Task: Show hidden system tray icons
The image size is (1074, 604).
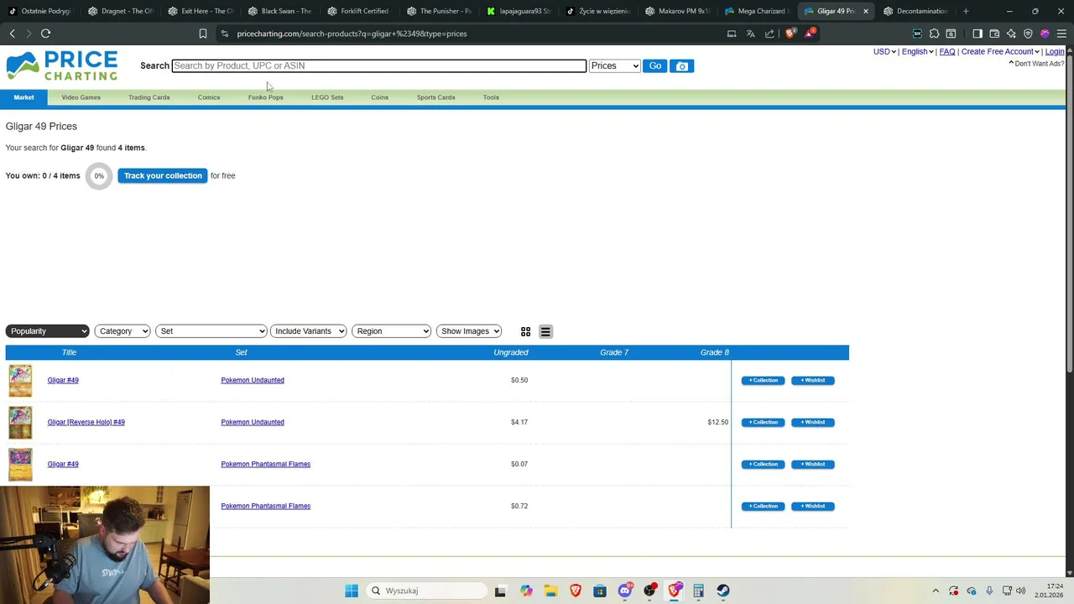Action: 936,591
